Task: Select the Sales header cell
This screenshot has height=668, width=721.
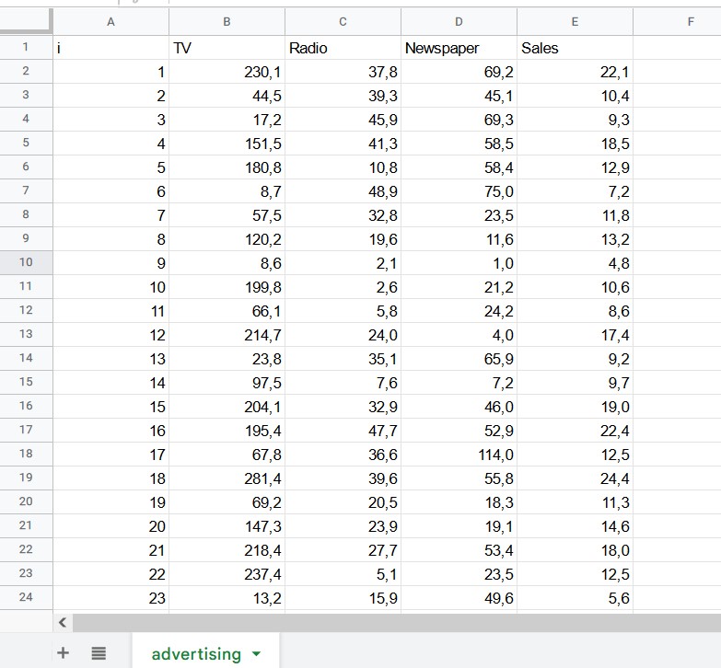Action: tap(575, 48)
